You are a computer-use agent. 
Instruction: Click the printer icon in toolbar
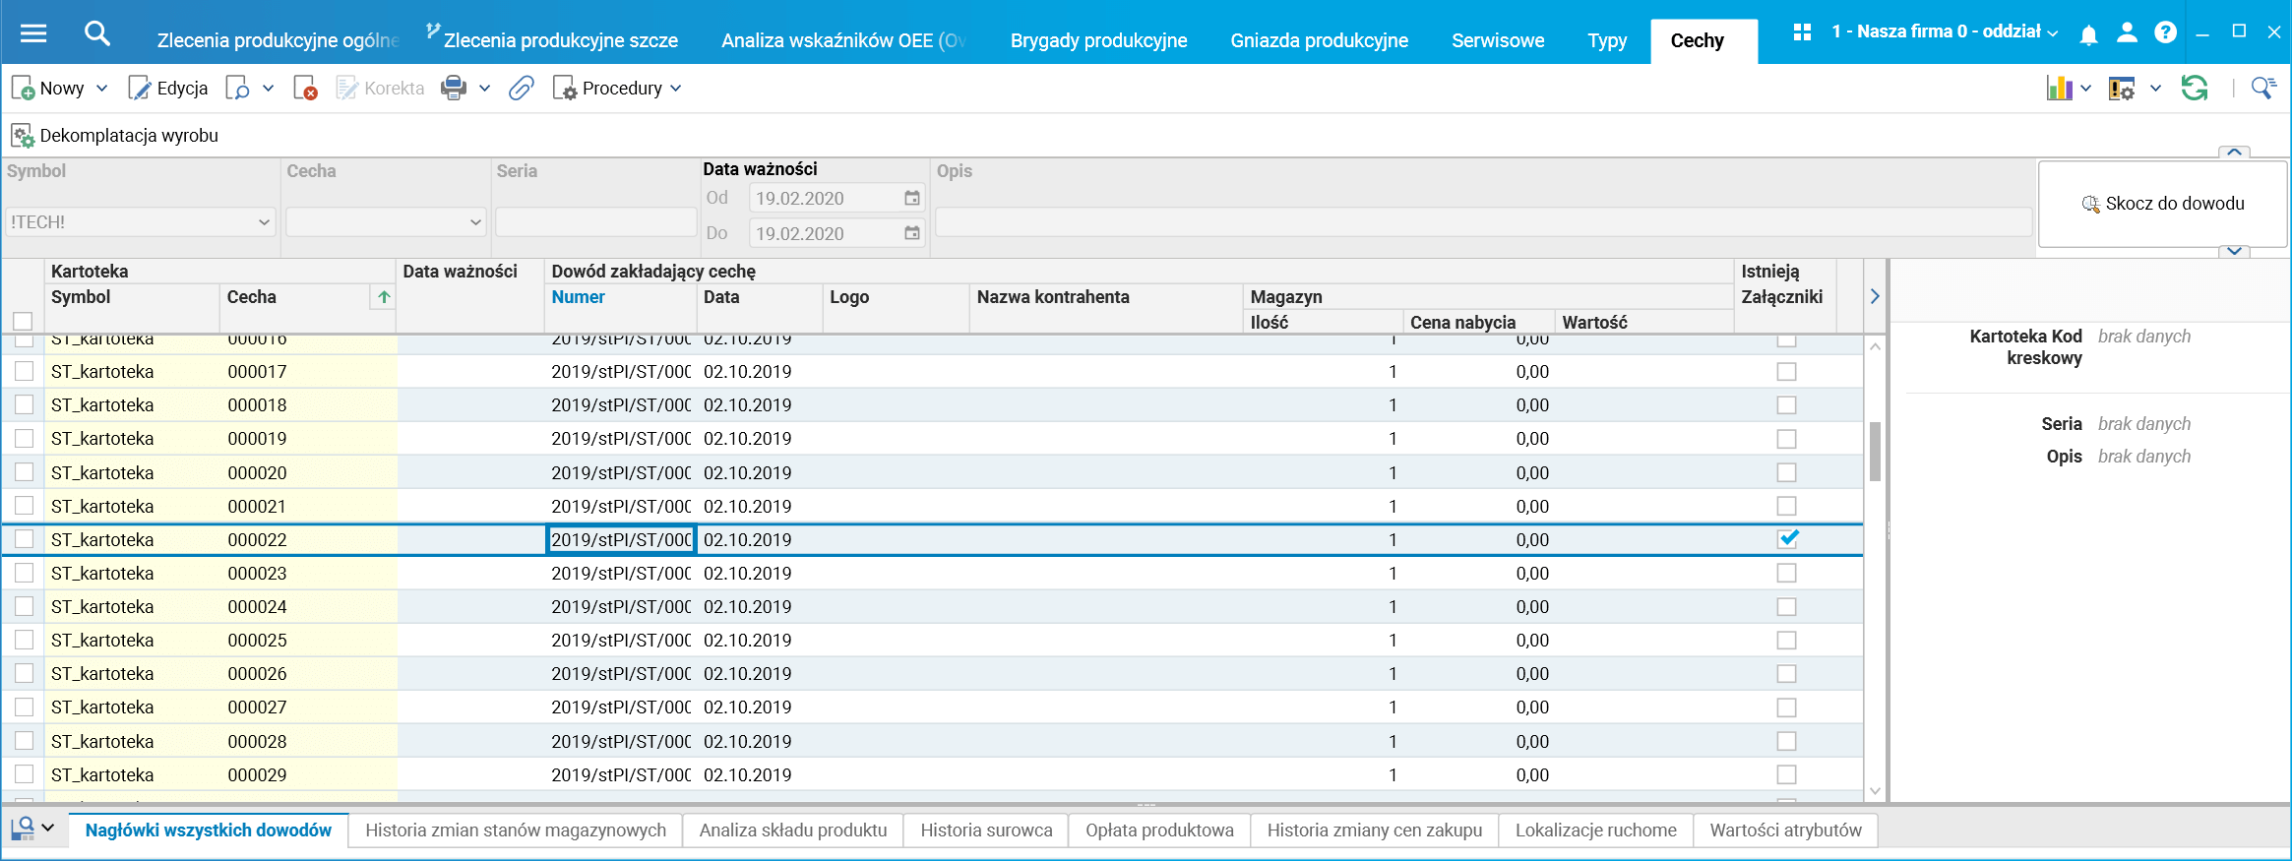[x=454, y=89]
